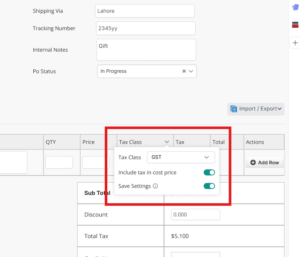The image size is (300, 257).
Task: Click the documents icon on Import / Export
Action: 234,109
